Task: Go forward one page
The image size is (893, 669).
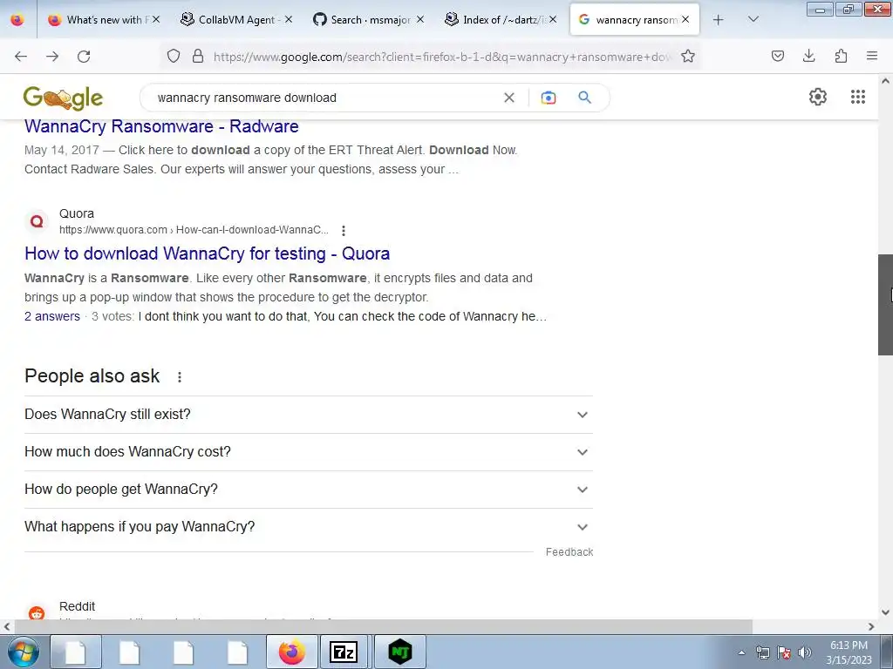Action: (52, 57)
